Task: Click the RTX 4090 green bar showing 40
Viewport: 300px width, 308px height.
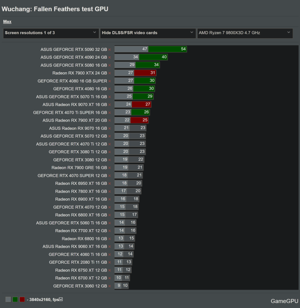Action: point(153,57)
